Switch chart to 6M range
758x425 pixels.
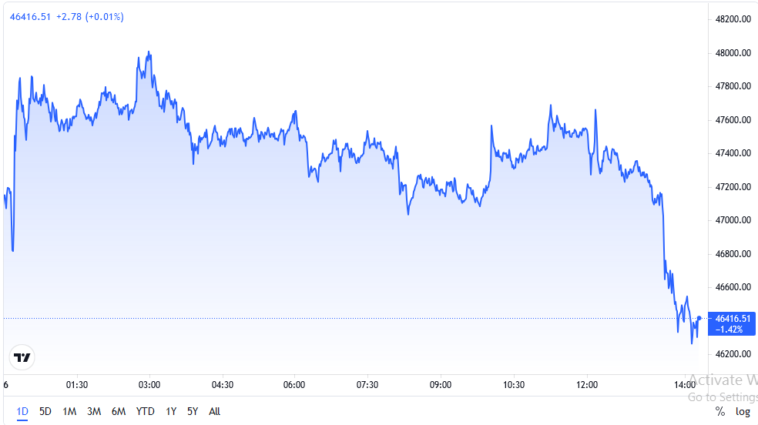tap(119, 412)
